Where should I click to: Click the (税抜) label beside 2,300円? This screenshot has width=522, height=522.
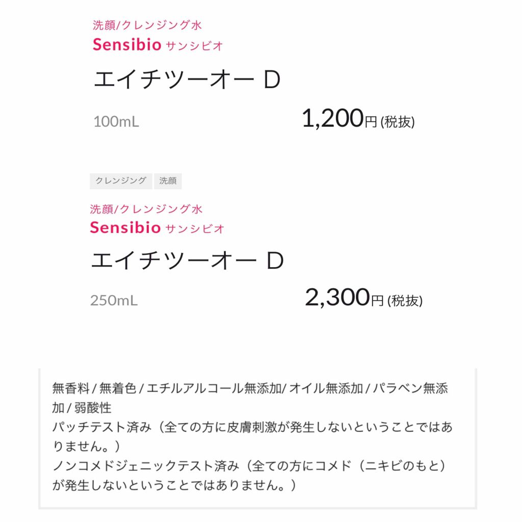(405, 301)
